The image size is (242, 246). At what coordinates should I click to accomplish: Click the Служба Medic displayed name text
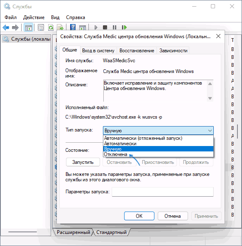tap(148, 71)
